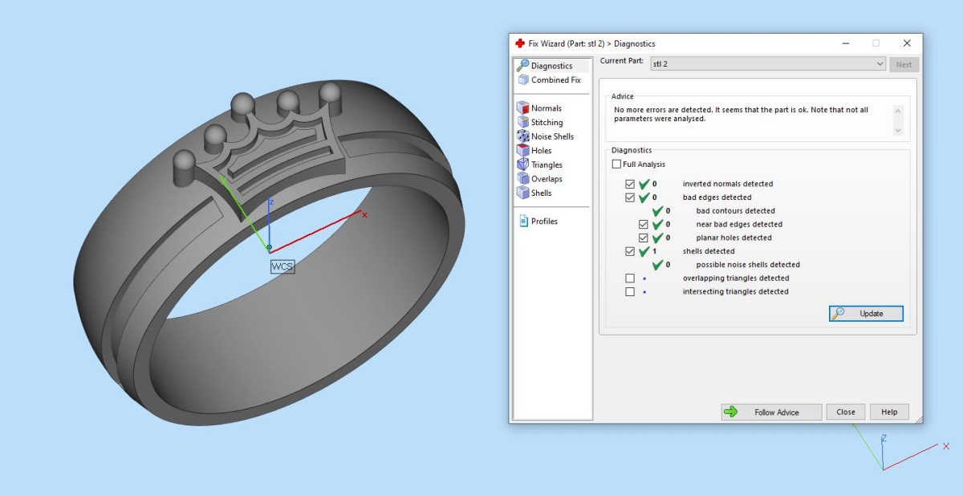Select the Holes fix icon
The height and width of the screenshot is (496, 963).
pos(522,150)
